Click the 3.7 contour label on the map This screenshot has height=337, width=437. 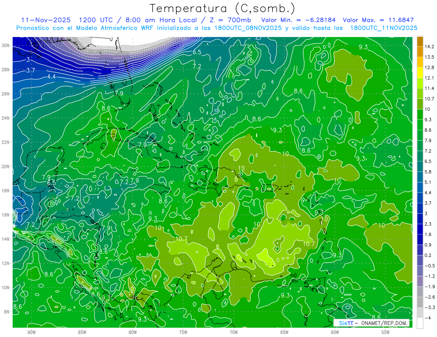pyautogui.click(x=31, y=70)
